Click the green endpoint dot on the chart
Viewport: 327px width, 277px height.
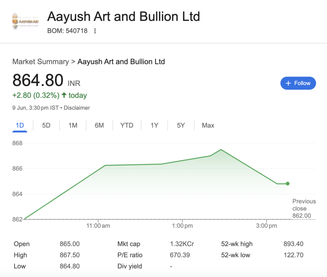pos(287,184)
